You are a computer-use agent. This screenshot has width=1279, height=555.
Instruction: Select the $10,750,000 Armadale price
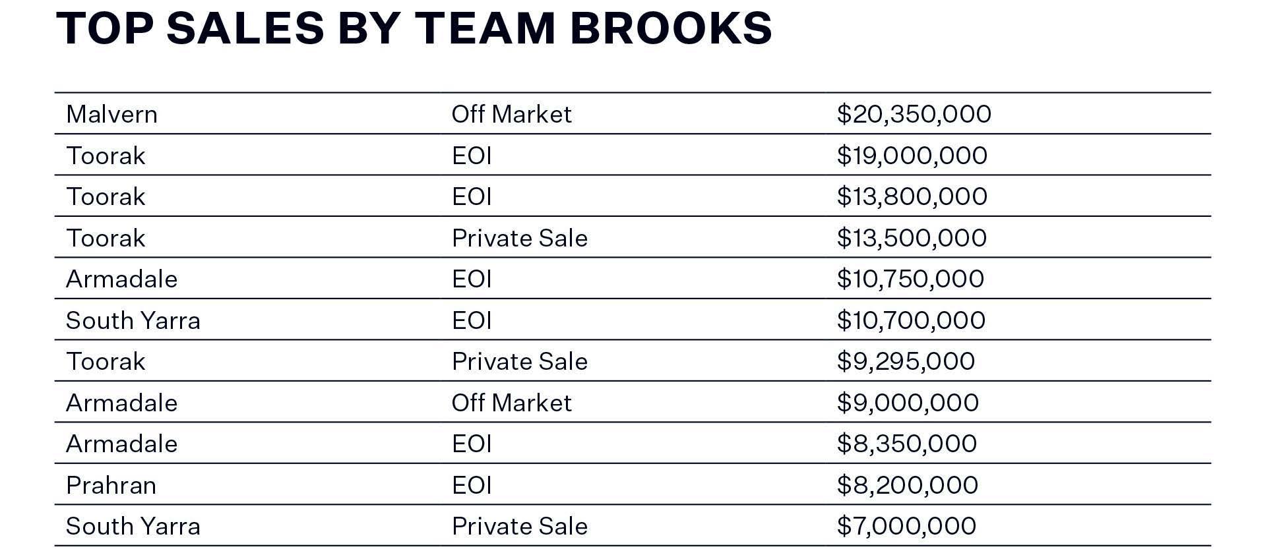pos(910,279)
